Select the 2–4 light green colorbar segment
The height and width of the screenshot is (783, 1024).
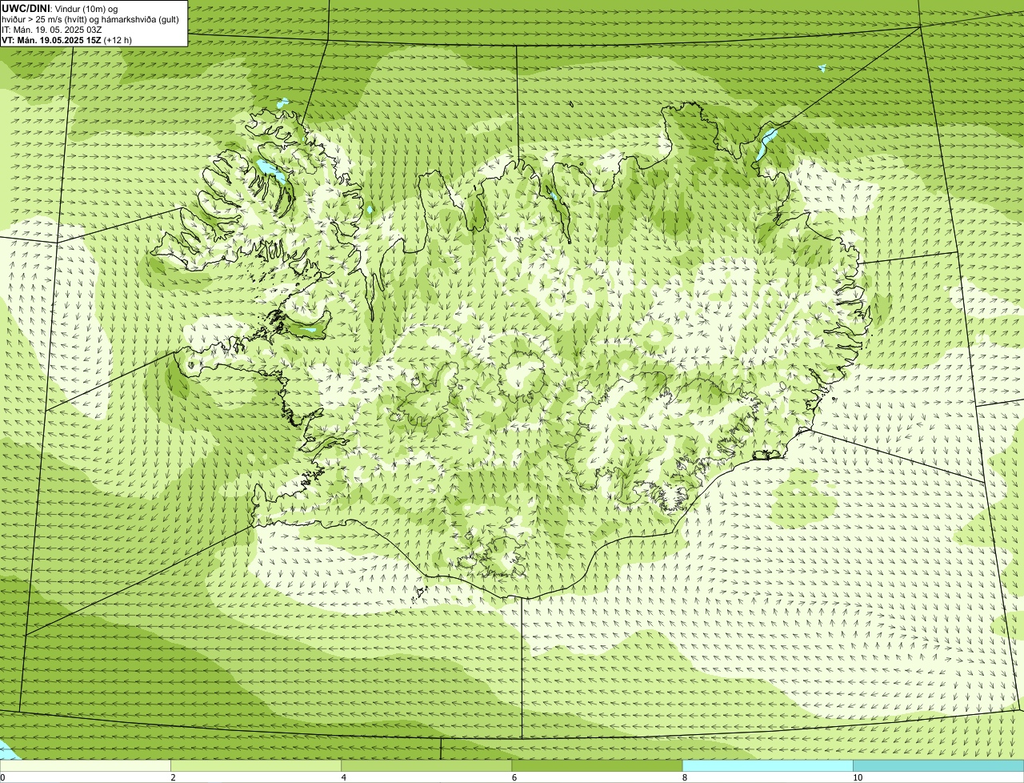256,766
